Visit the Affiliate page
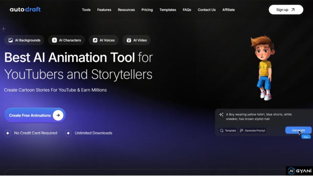313x176 pixels. [x=229, y=10]
